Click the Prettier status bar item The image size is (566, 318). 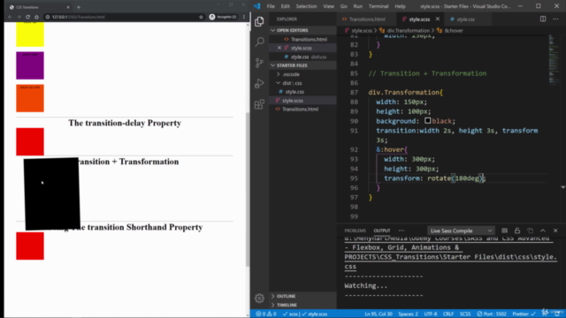point(524,314)
